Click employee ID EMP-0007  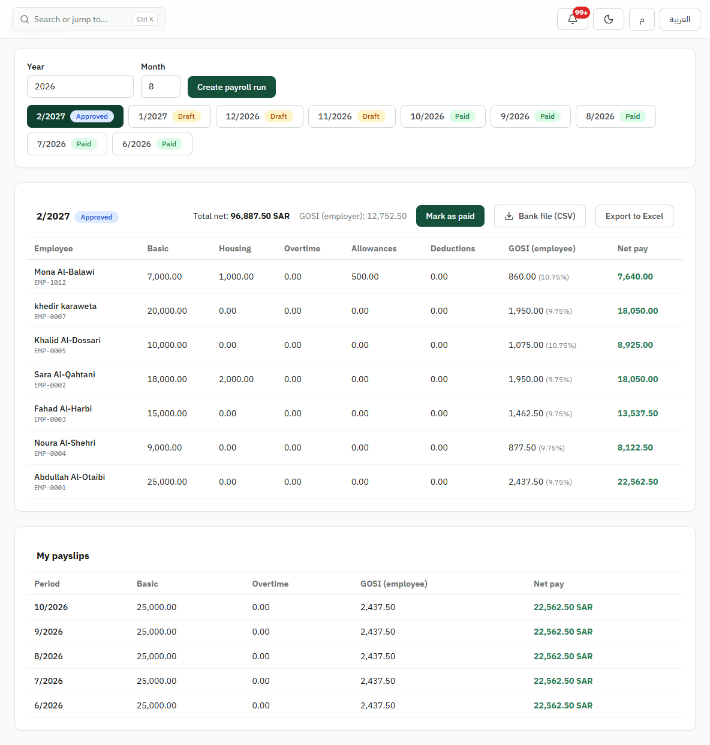pos(50,317)
